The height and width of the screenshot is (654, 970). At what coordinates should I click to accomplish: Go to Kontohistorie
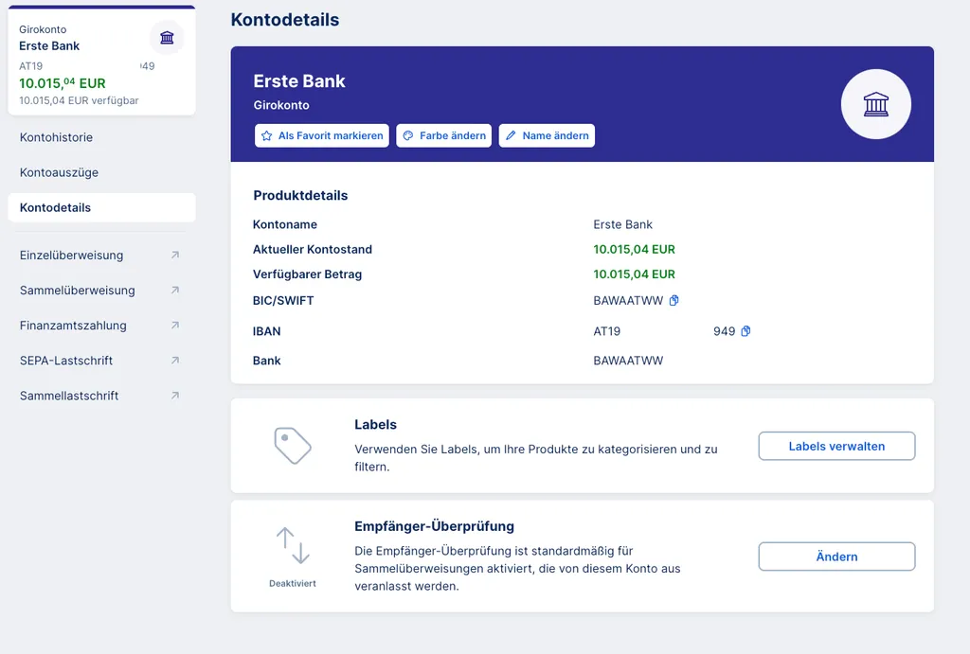[57, 137]
